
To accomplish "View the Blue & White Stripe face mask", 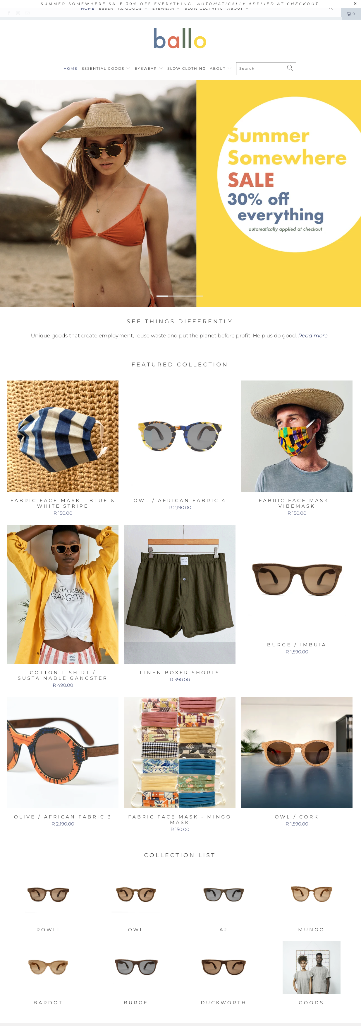I will (63, 436).
